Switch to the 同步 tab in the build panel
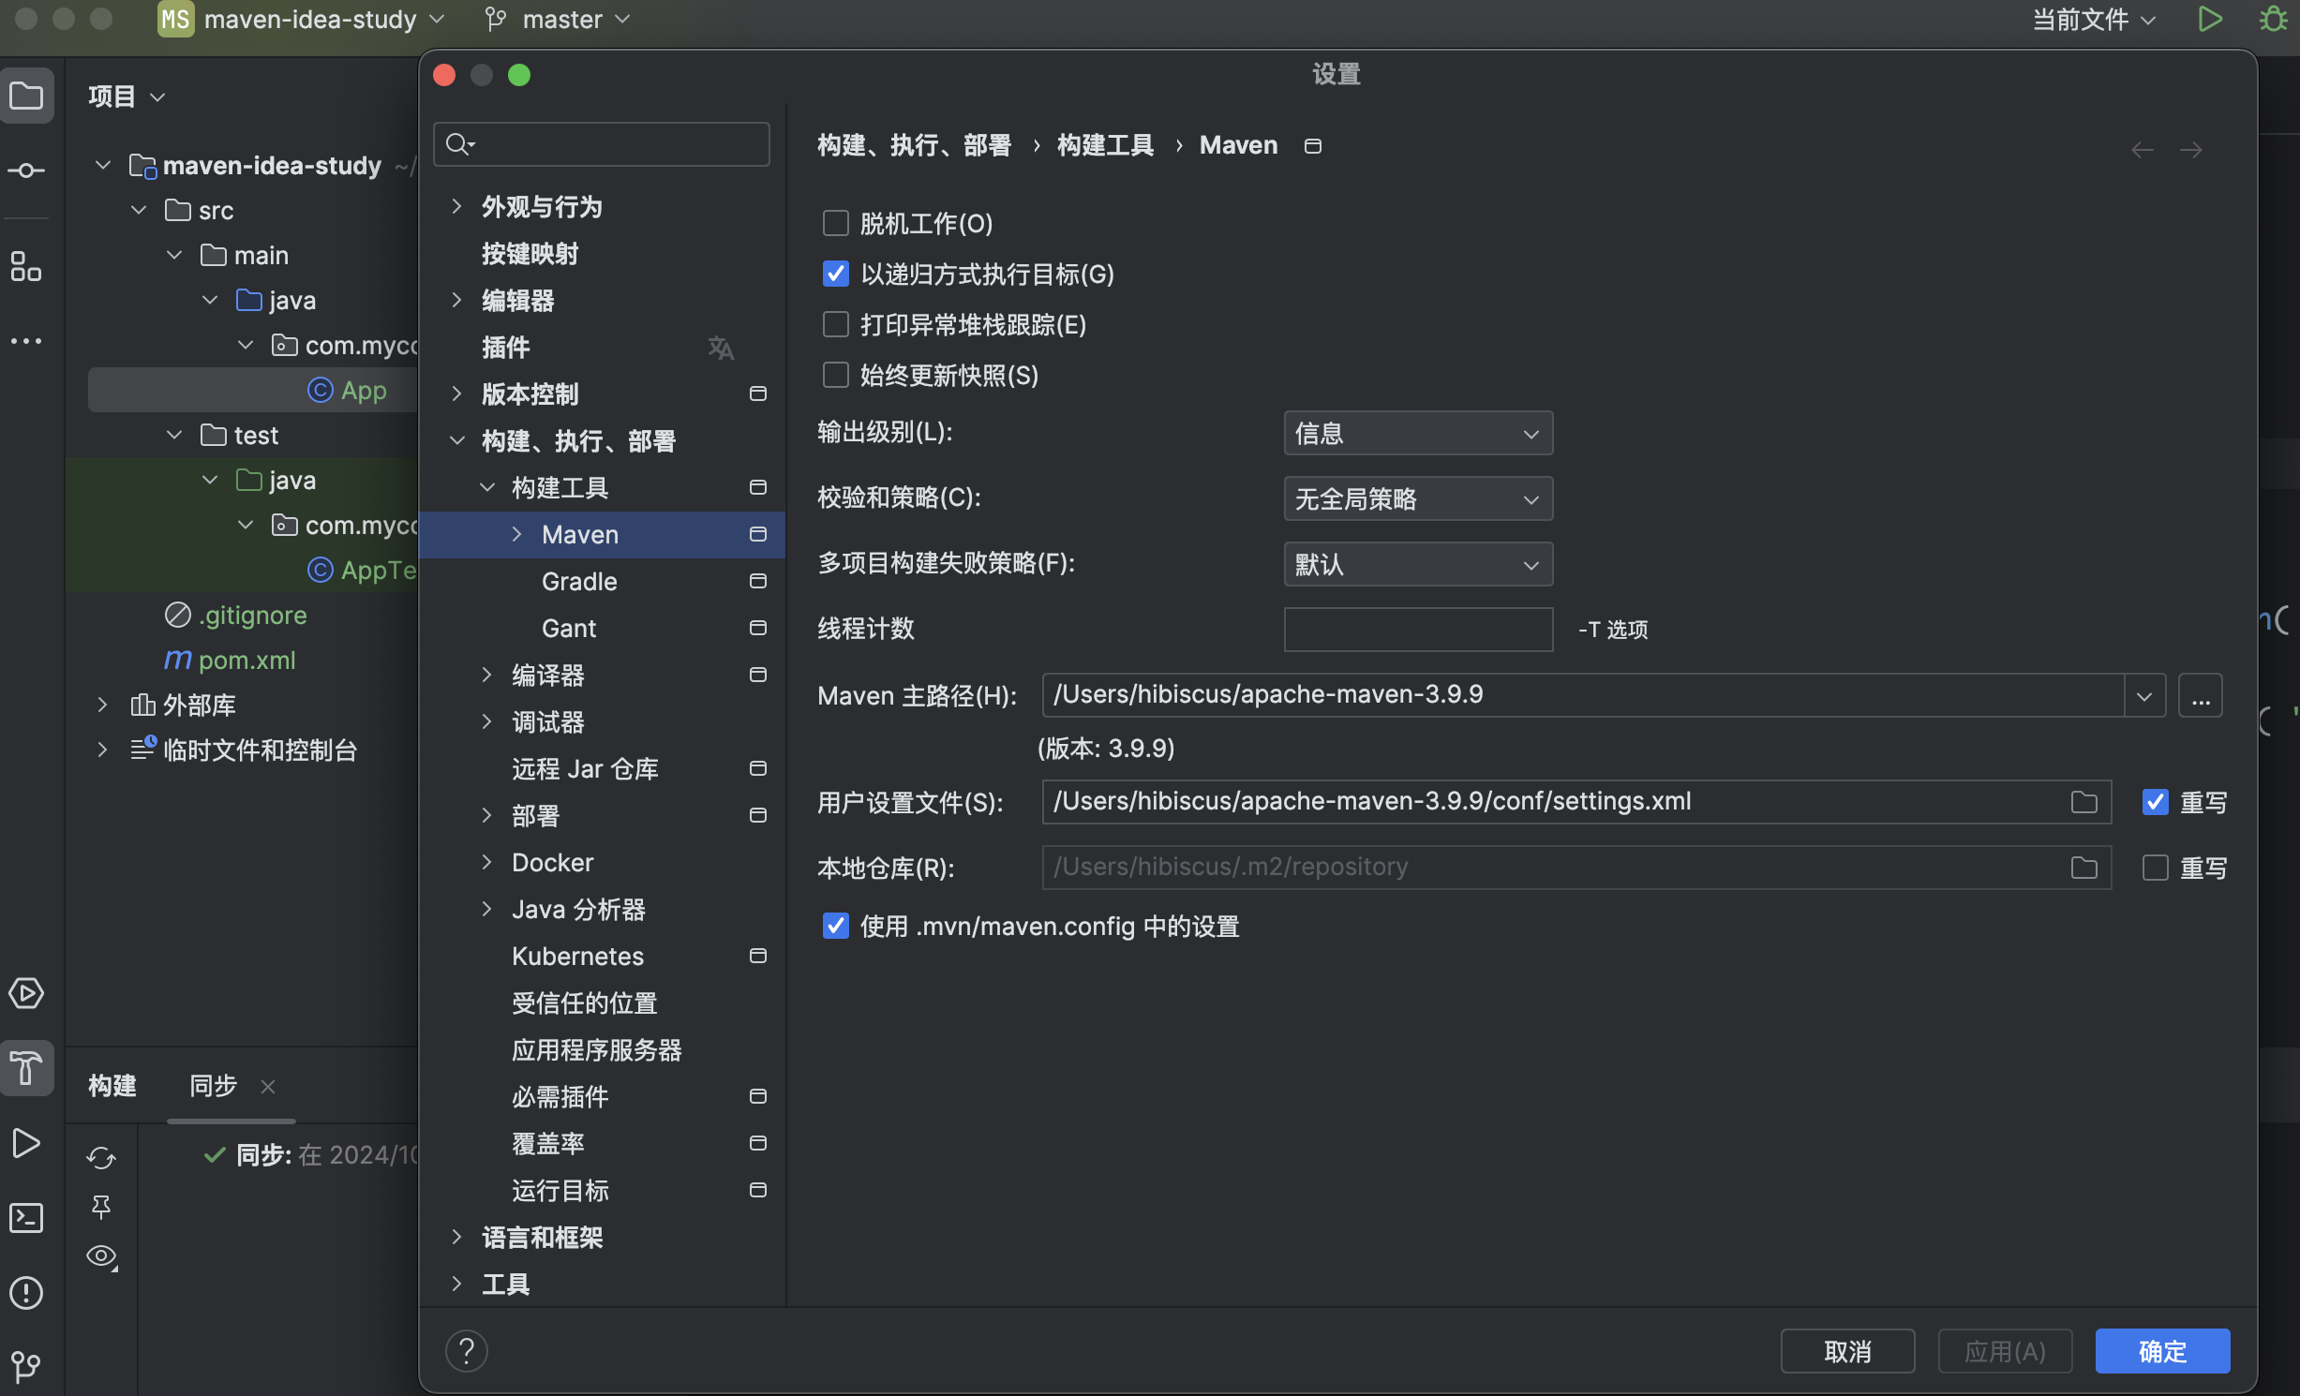This screenshot has height=1396, width=2300. [x=213, y=1086]
